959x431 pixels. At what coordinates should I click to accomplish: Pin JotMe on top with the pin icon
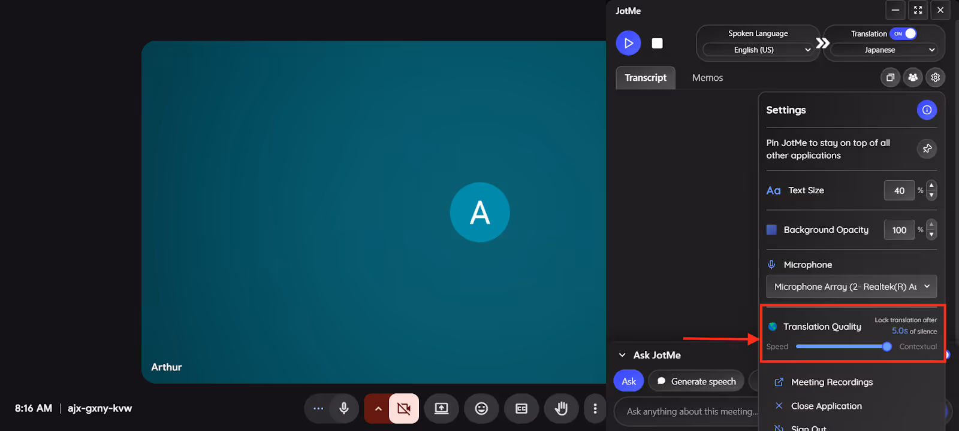click(x=927, y=148)
